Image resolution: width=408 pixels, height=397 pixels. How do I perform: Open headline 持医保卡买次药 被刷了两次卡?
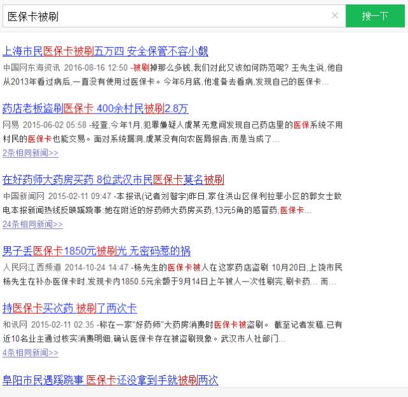click(x=69, y=308)
